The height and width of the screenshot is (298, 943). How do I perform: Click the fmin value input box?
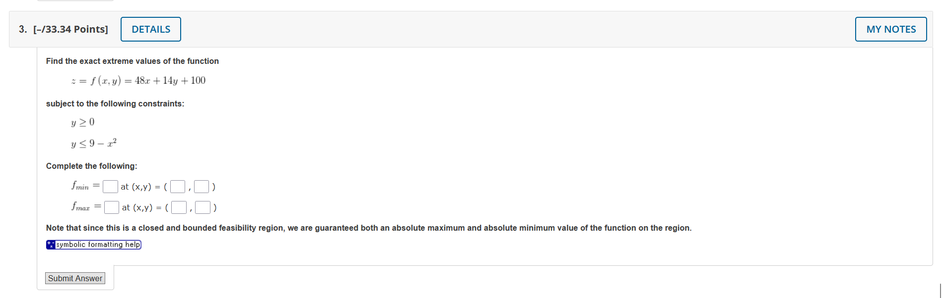[110, 186]
